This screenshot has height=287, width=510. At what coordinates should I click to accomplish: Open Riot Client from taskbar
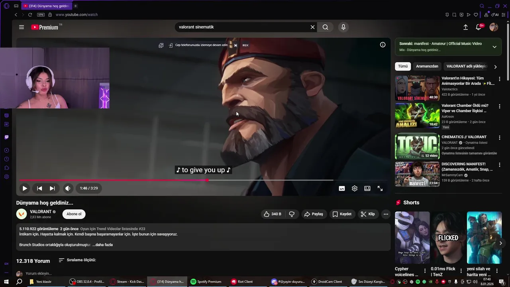pos(242,281)
